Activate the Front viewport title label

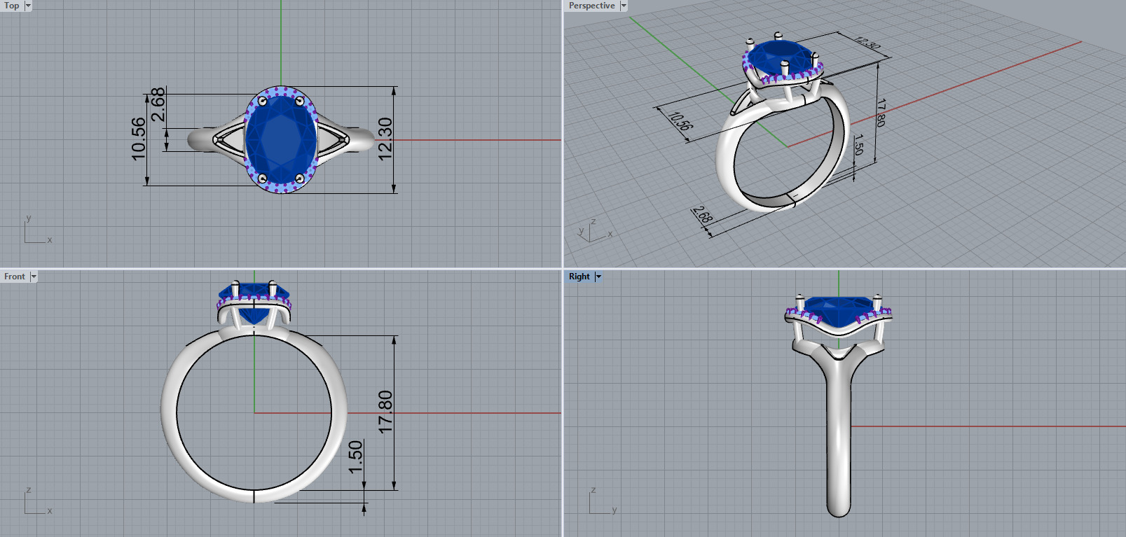click(15, 277)
